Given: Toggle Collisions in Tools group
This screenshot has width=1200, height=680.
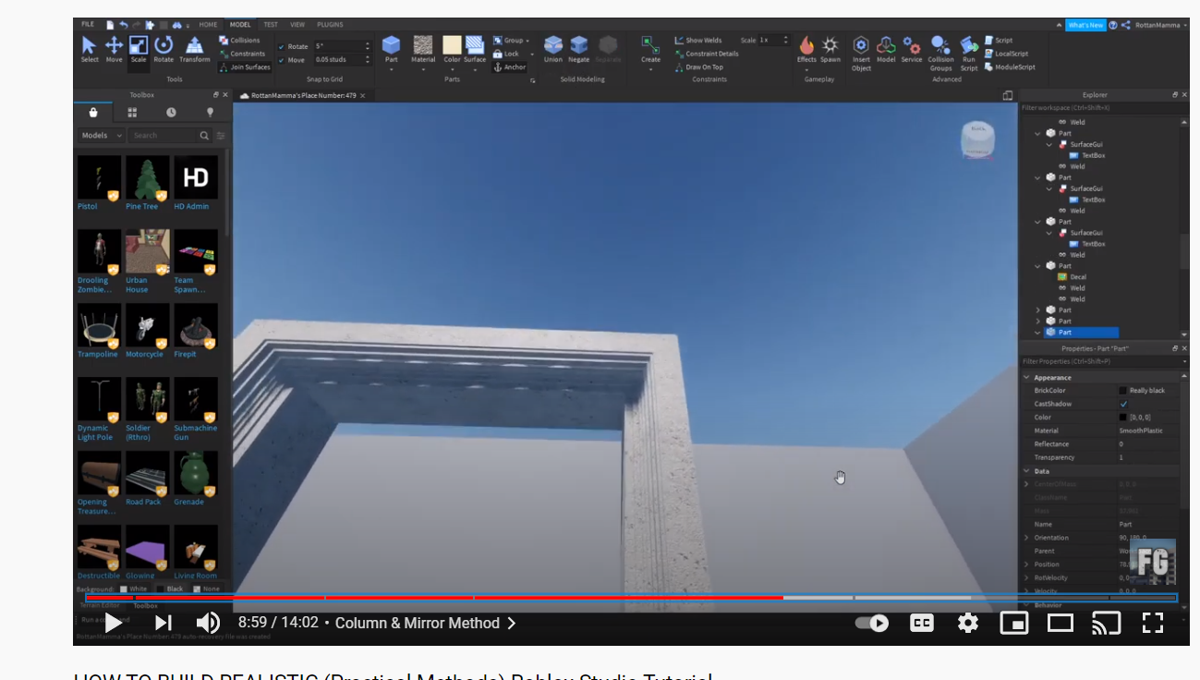Looking at the screenshot, I should click(x=239, y=41).
